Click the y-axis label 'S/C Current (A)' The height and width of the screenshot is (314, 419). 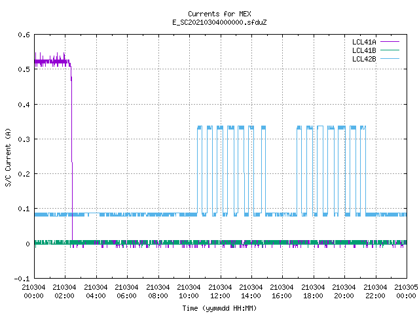9,158
